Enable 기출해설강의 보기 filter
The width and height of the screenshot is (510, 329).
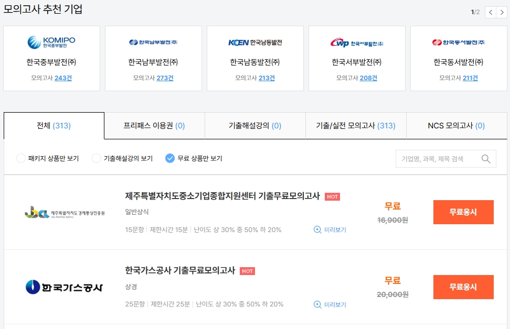click(96, 158)
